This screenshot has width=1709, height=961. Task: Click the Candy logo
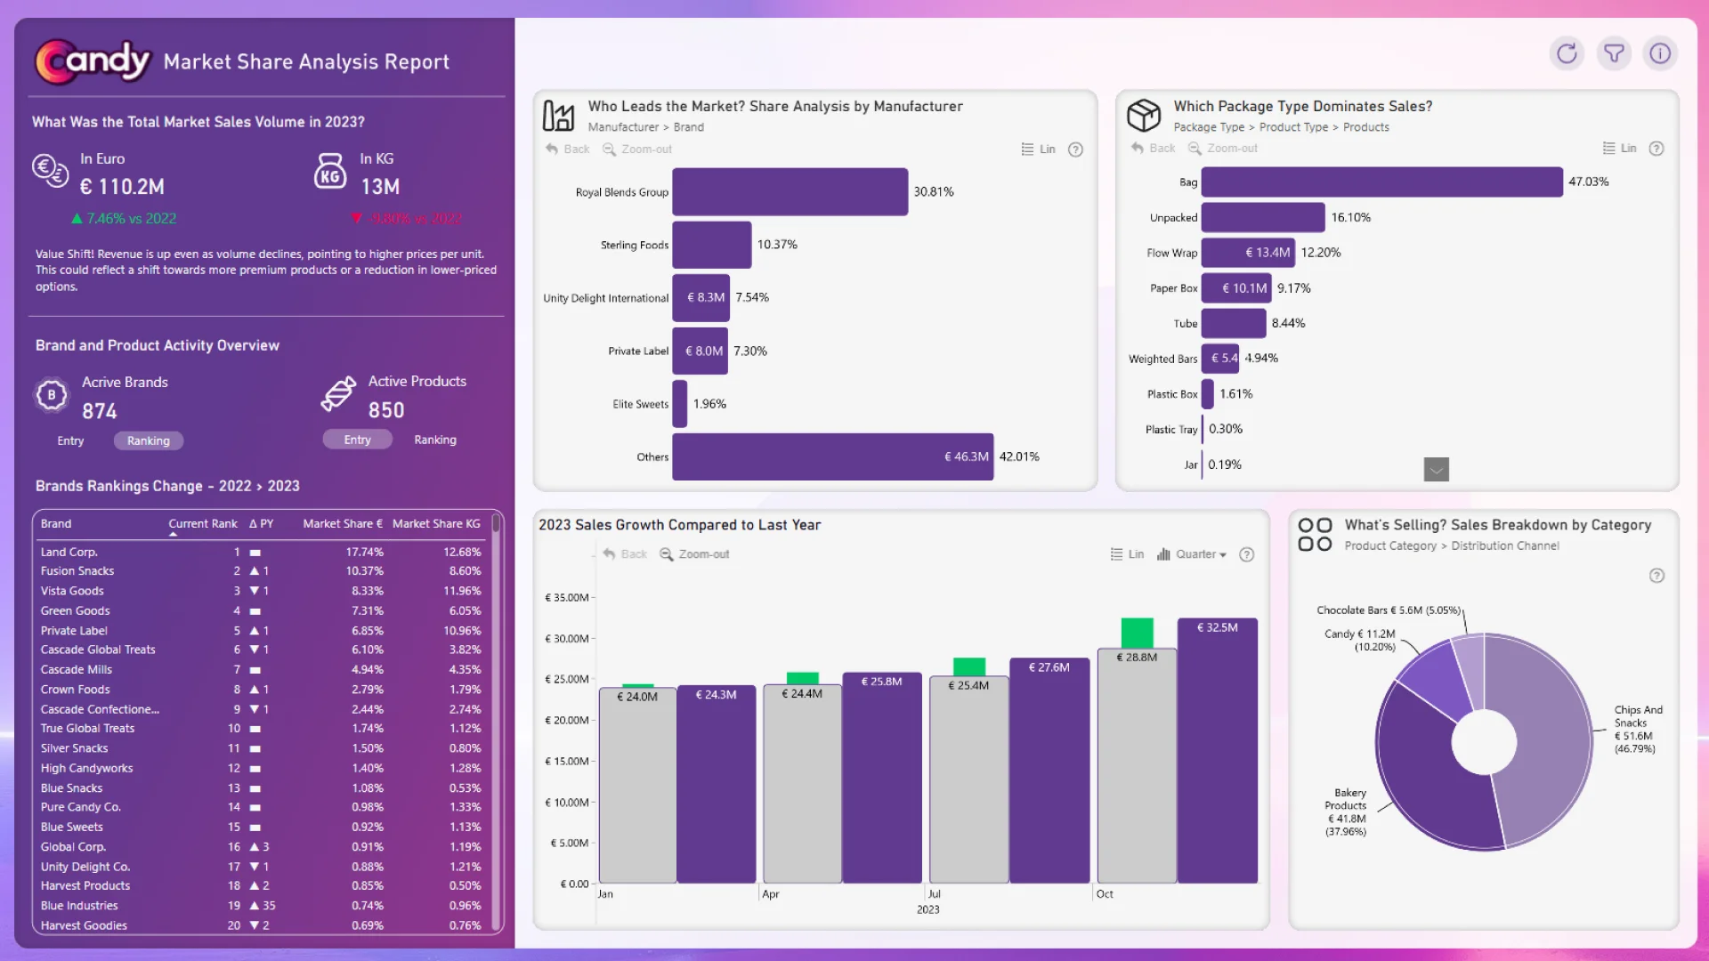click(93, 61)
